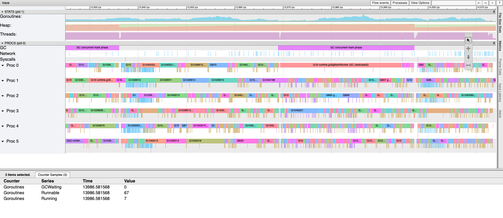This screenshot has height=218, width=503.
Task: Open the Input Latency side tab
Action: [x=500, y=92]
